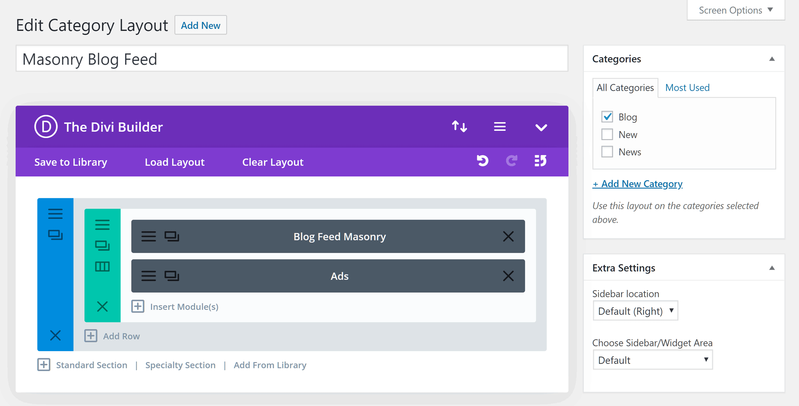
Task: Enable the New category checkbox
Action: pos(607,135)
